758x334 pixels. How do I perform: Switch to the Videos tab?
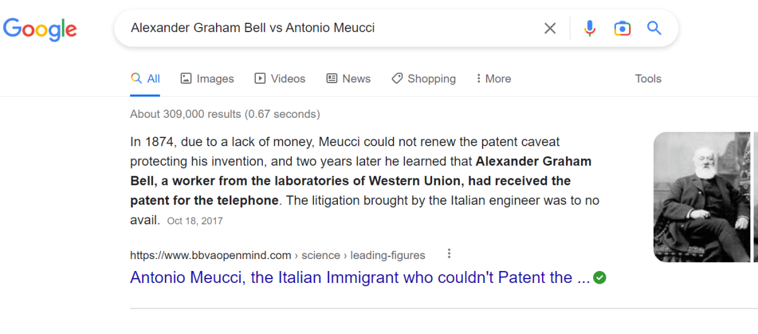click(x=280, y=79)
